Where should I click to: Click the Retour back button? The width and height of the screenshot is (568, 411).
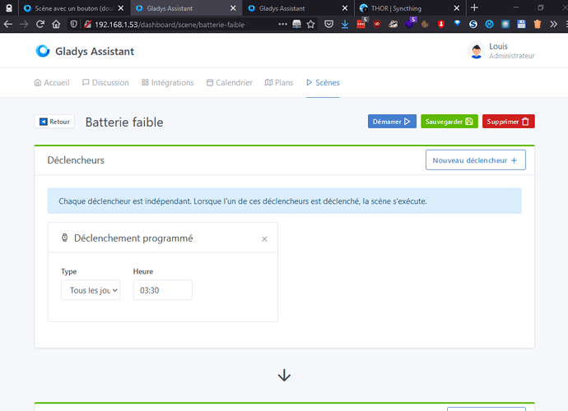coord(54,122)
